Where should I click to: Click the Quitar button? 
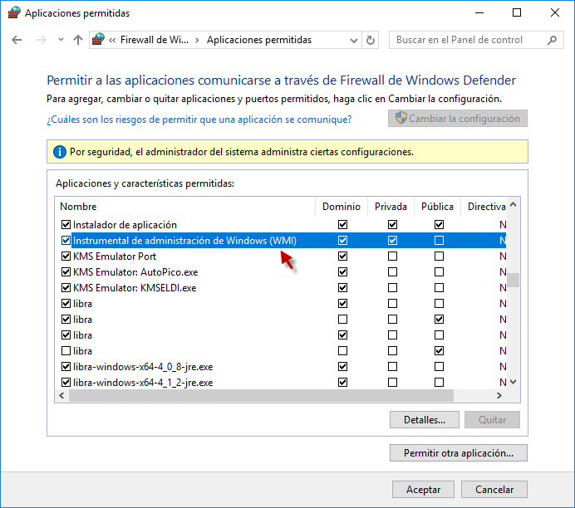point(492,420)
